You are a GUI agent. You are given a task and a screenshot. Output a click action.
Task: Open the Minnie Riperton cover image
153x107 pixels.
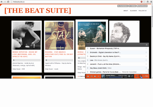(x=27, y=36)
